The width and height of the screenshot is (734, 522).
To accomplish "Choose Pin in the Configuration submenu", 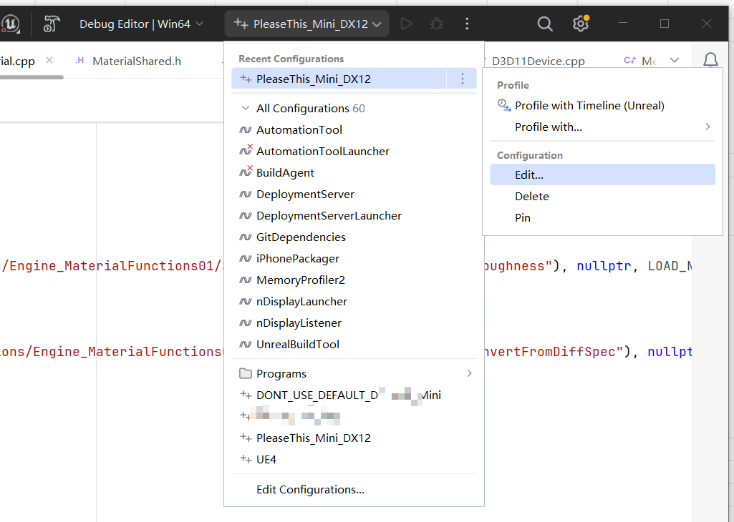I will coord(602,218).
